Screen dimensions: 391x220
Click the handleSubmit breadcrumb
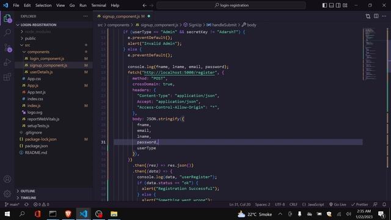tap(222, 25)
